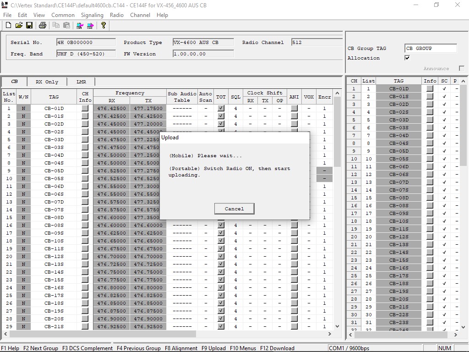Click the Copy toolbar icon
This screenshot has height=352, width=469.
(x=56, y=26)
